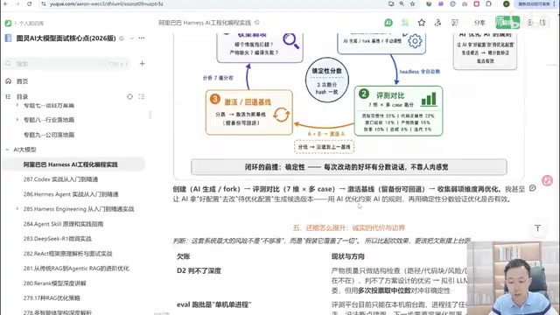Click the presentation mode icon in header
The width and height of the screenshot is (560, 315).
pyautogui.click(x=454, y=23)
